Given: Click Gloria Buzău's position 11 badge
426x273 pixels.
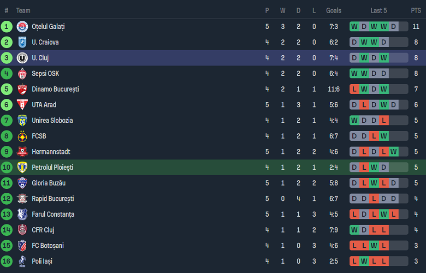Looking at the screenshot, I should pos(7,183).
